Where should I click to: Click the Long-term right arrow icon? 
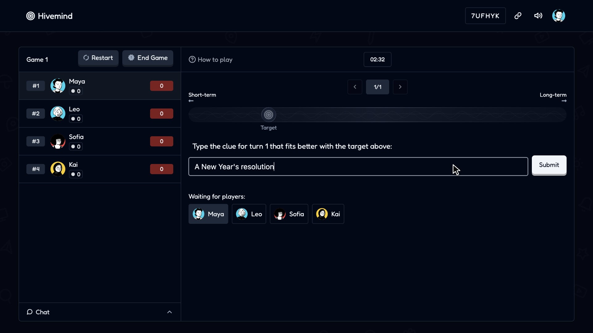[564, 101]
